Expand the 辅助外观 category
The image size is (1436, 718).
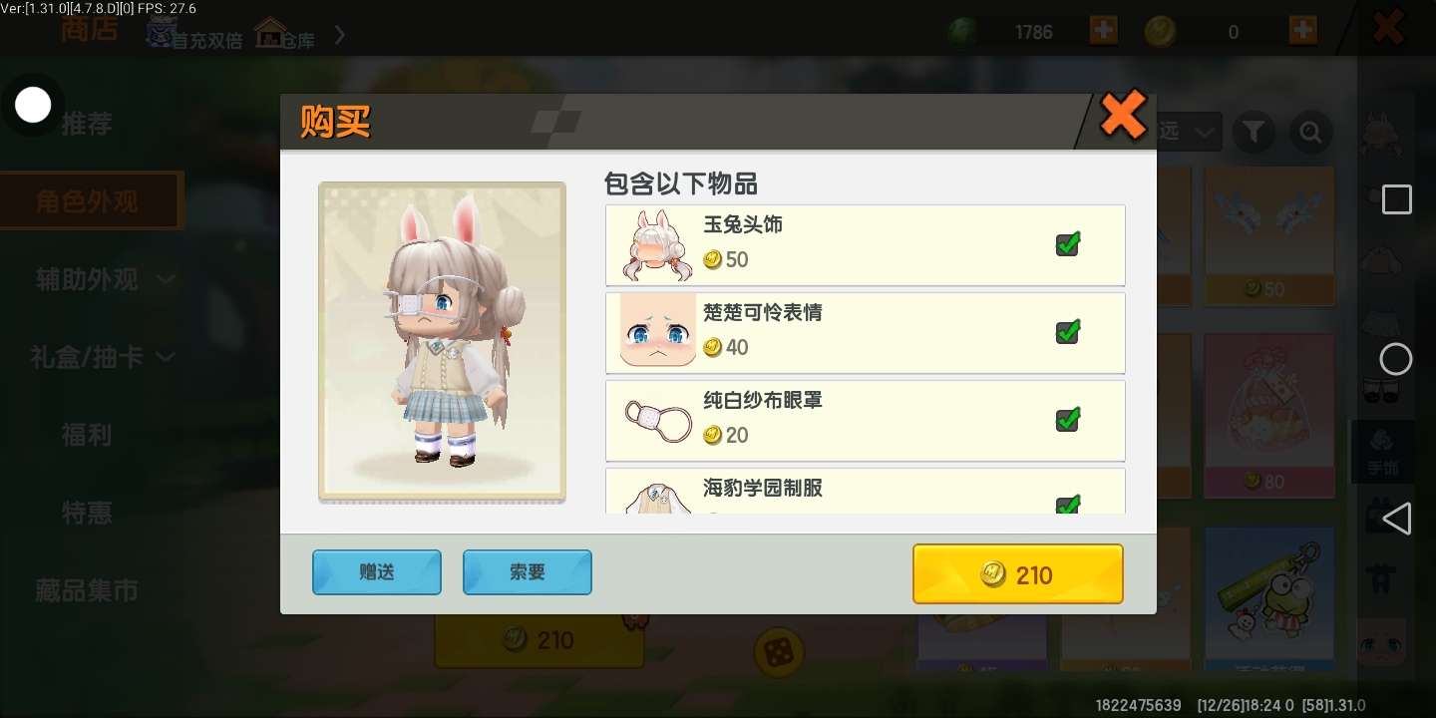pyautogui.click(x=105, y=280)
